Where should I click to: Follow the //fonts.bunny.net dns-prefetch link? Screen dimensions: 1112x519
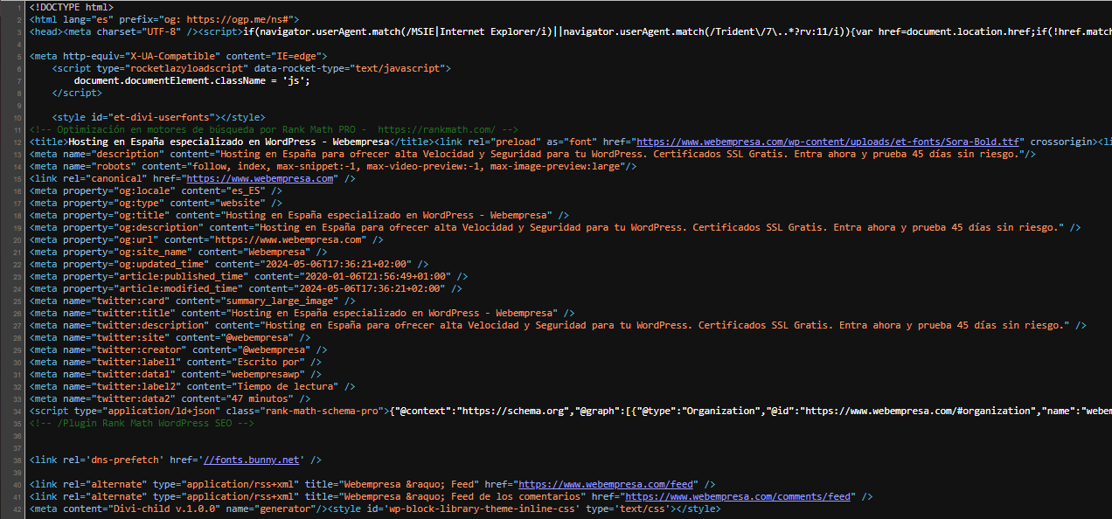(x=251, y=460)
